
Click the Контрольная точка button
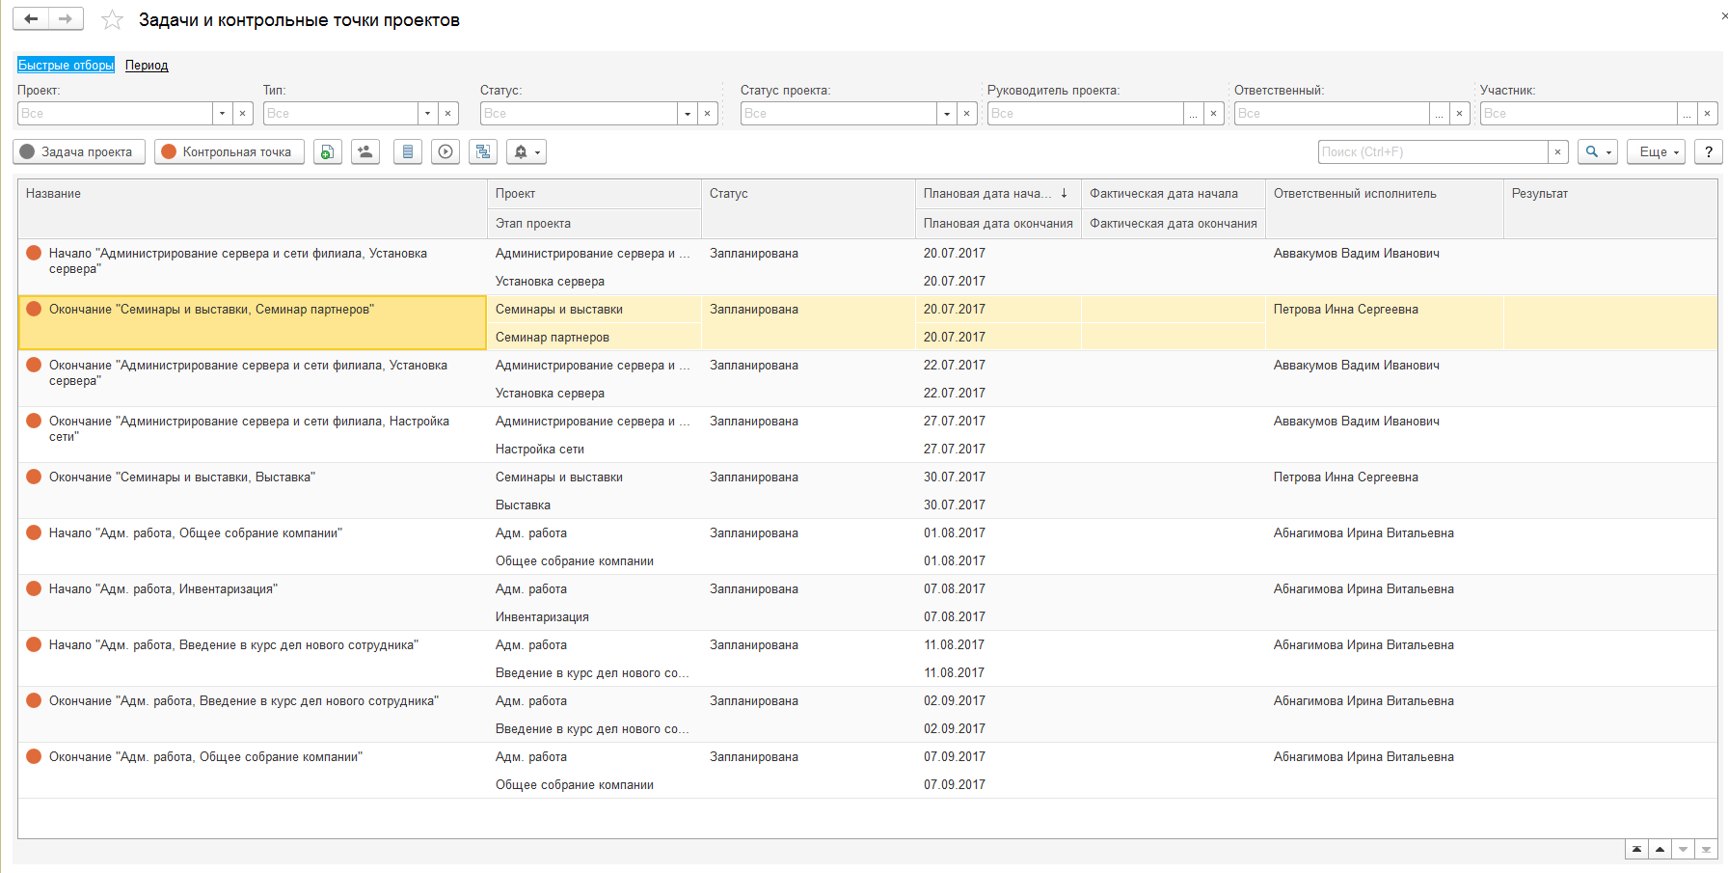(229, 151)
